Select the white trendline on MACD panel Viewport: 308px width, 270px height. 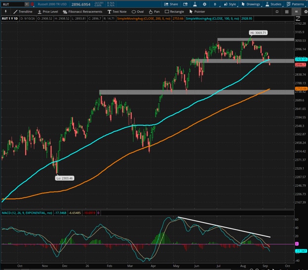pyautogui.click(x=224, y=227)
